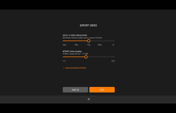Click the 'BITRATE (Video Quality)' heading
Screen dimensions: 176x113
pyautogui.click(x=72, y=51)
